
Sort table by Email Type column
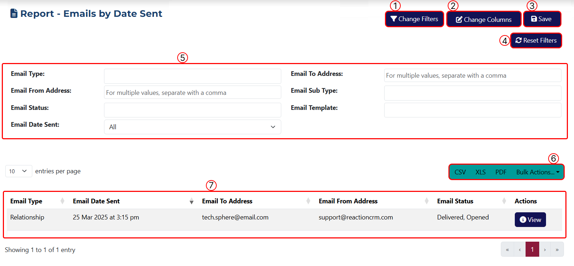pos(62,201)
